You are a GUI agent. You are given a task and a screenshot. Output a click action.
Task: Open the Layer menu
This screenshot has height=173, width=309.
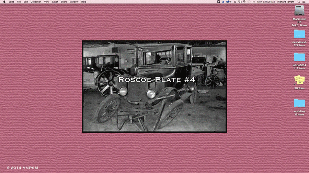tap(55, 2)
